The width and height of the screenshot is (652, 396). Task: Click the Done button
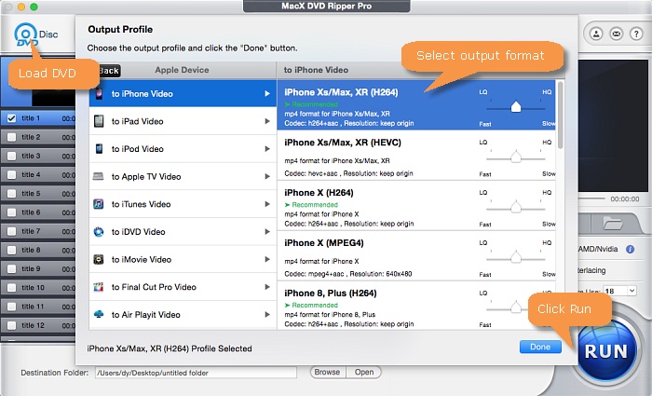[x=540, y=347]
